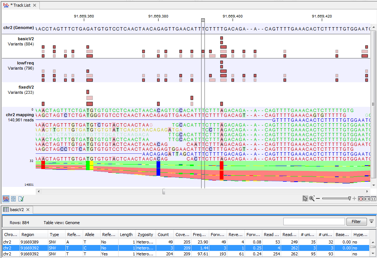Image resolution: width=377 pixels, height=258 pixels.
Task: Open the history view icon
Action: (x=13, y=199)
